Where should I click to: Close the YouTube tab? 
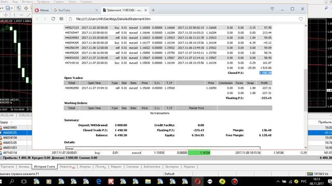pos(96,10)
